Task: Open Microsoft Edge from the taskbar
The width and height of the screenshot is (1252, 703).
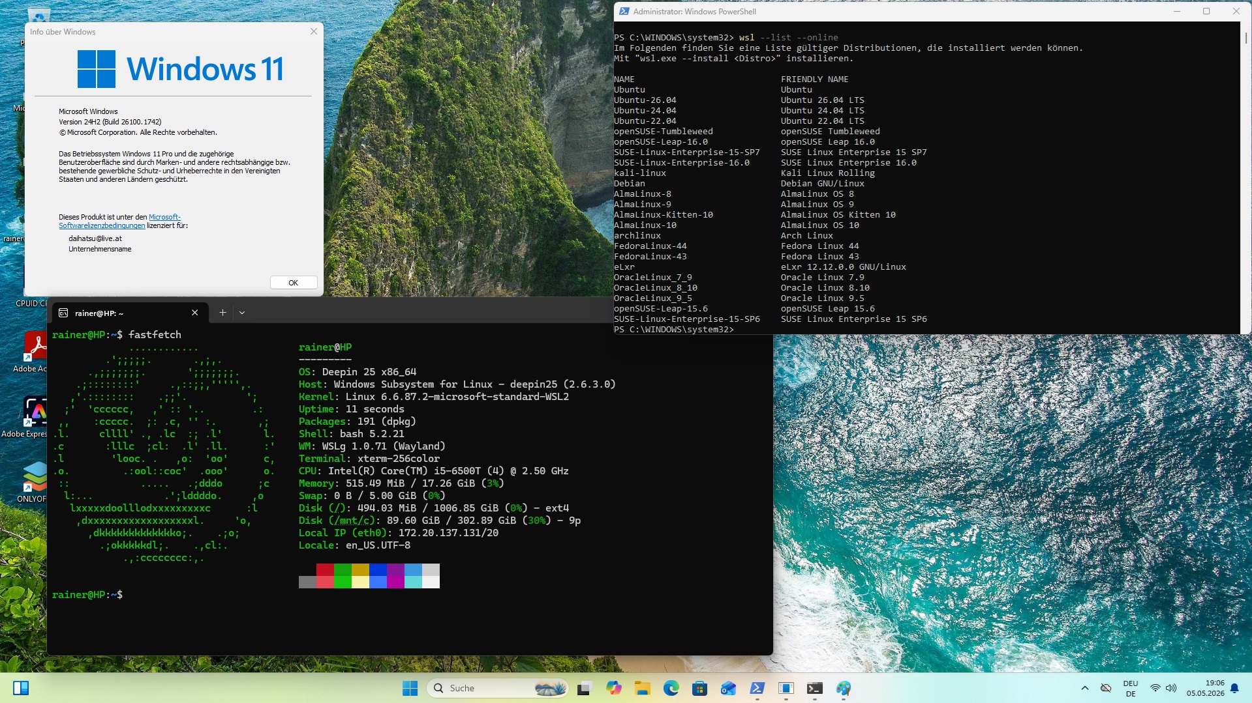Action: pos(671,688)
